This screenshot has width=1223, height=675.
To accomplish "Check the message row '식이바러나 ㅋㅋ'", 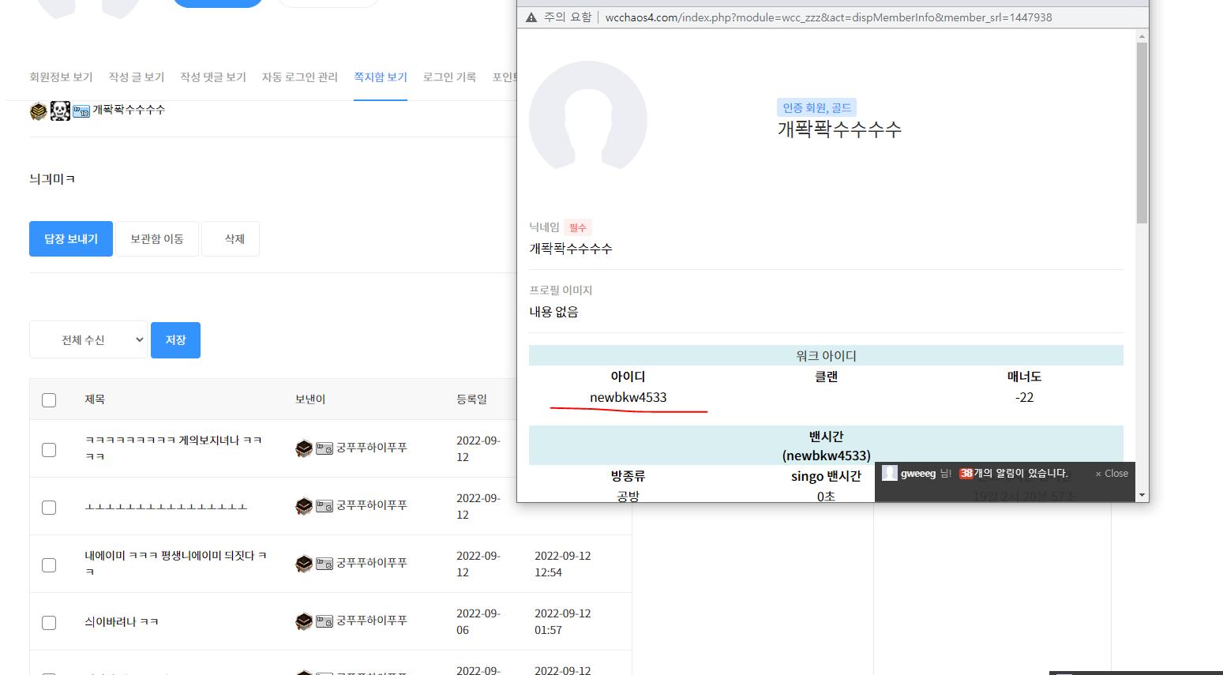I will [x=49, y=623].
